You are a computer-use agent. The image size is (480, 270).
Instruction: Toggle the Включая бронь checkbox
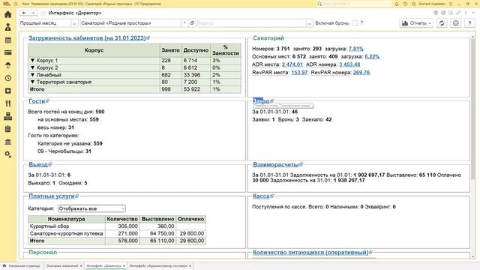tap(355, 23)
